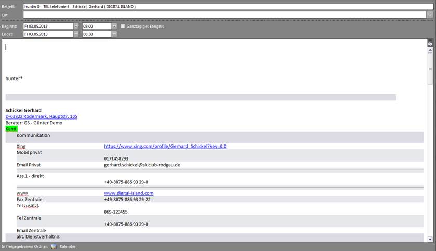Open the Ort location dropdown

[430, 15]
